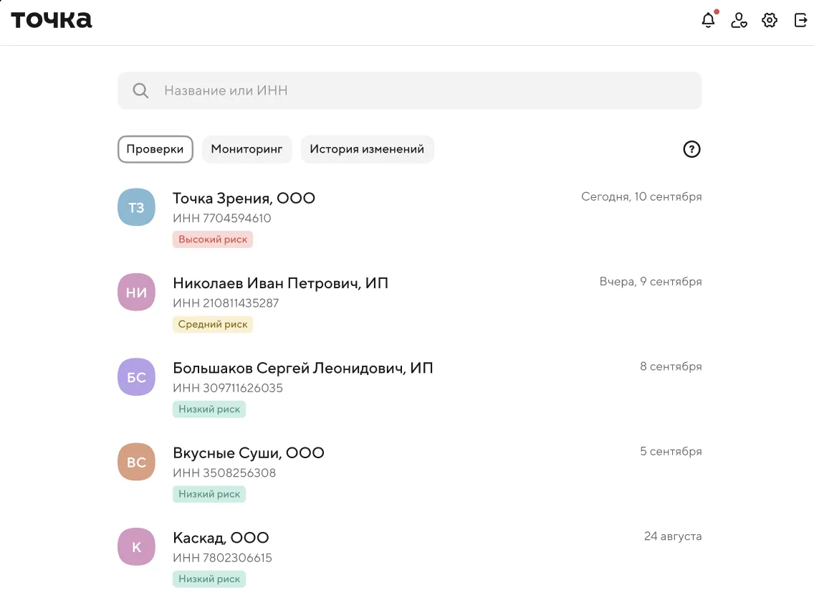
Task: Open Каскад, ООО company entry
Action: coord(221,538)
